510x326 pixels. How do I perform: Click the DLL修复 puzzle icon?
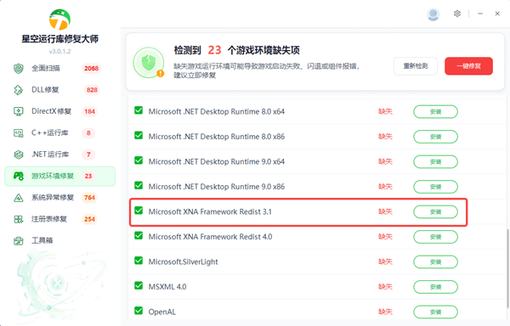pos(19,90)
